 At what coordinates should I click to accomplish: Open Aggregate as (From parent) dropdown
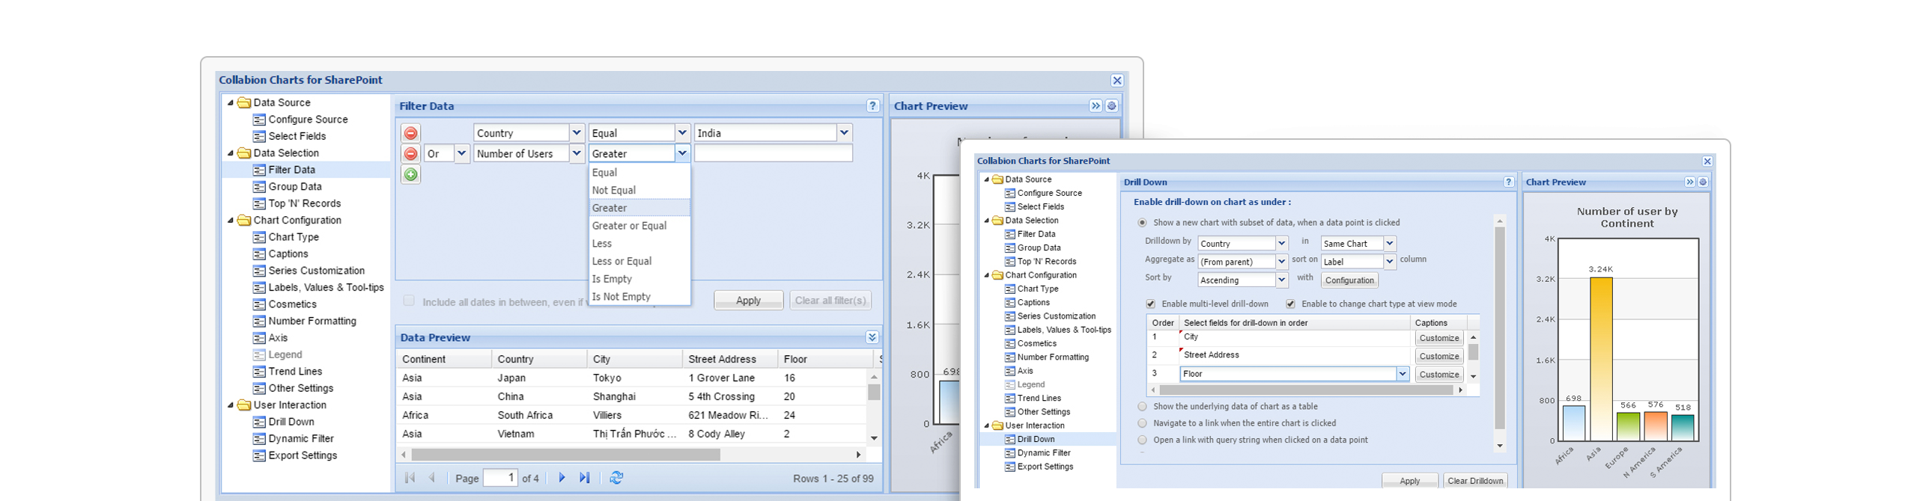tap(1281, 262)
